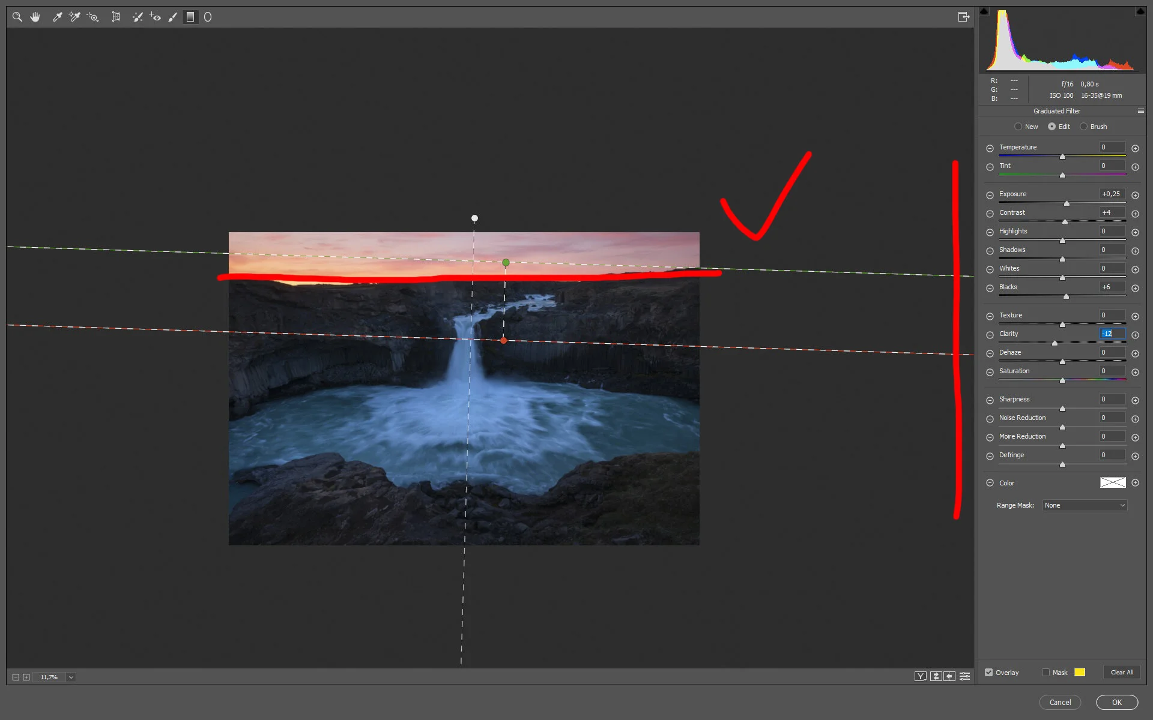The width and height of the screenshot is (1153, 720).
Task: Select the Radial Filter tool
Action: (208, 17)
